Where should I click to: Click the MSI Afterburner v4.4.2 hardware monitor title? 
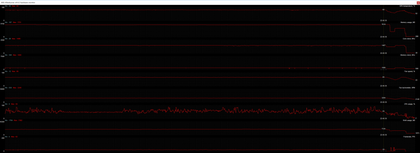click(x=18, y=2)
